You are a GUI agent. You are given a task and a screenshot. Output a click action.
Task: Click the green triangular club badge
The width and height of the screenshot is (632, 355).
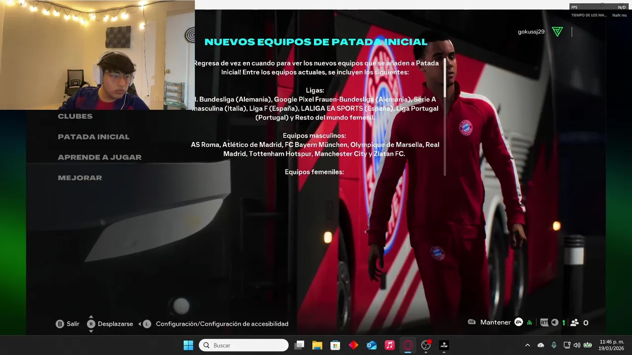(557, 32)
